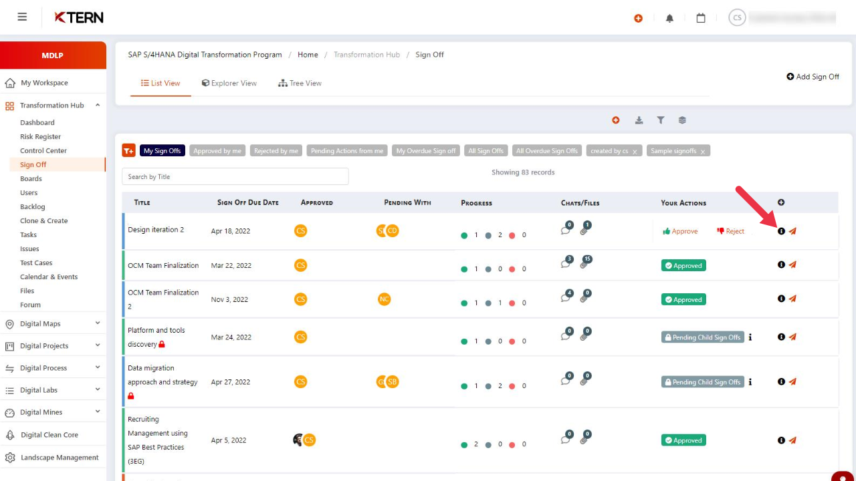
Task: Open Risk Register in the sidebar
Action: point(40,136)
